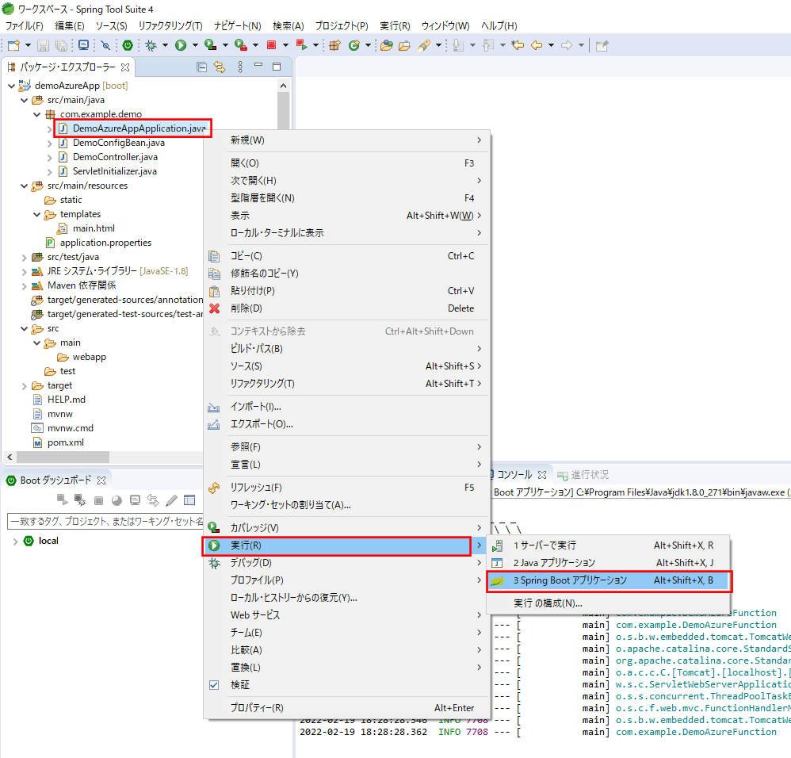Click the Open Type toolbar icon

click(x=387, y=45)
